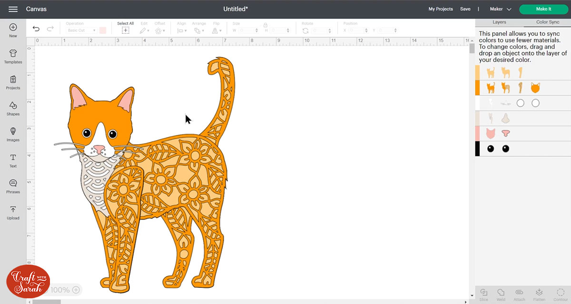
Task: Open the Images library
Action: 13,134
